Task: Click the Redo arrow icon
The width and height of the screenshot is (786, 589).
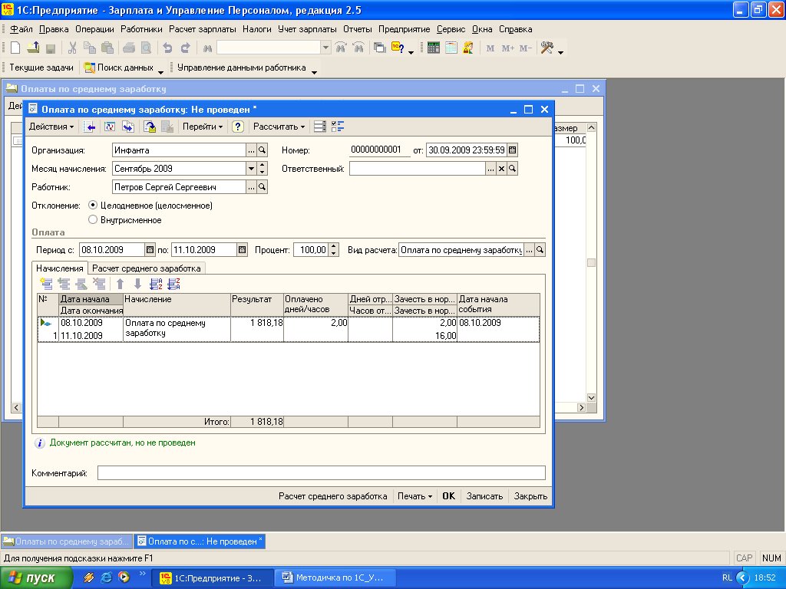Action: click(x=185, y=48)
